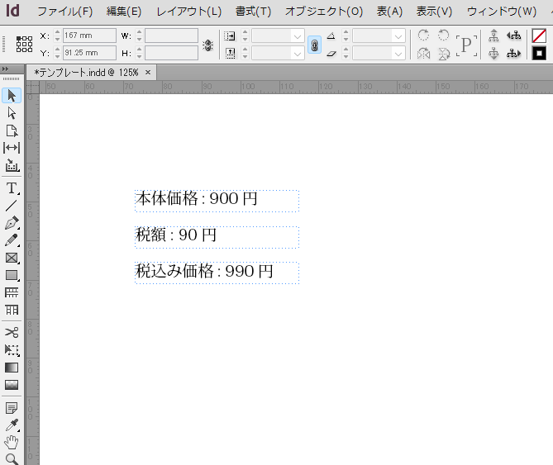Select the Pen tool

[12, 223]
